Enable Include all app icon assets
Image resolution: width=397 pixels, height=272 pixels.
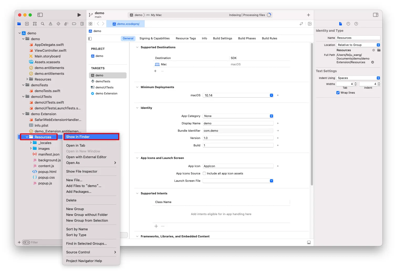tap(204, 173)
